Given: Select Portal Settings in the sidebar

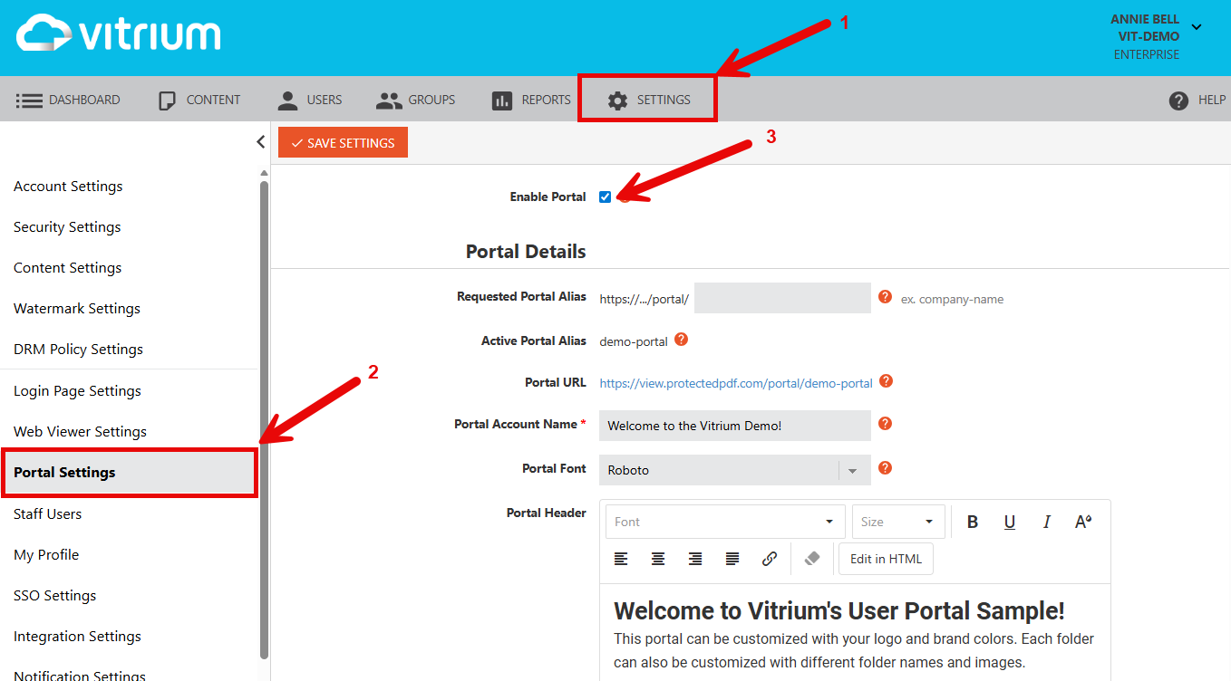Looking at the screenshot, I should [129, 473].
